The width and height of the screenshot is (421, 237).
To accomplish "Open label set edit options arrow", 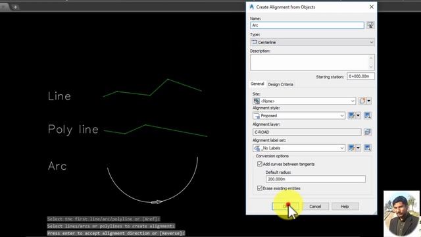I will coord(358,148).
